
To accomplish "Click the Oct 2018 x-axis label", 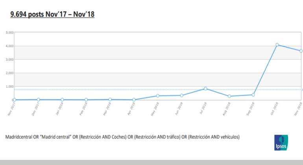I will click(274, 109).
